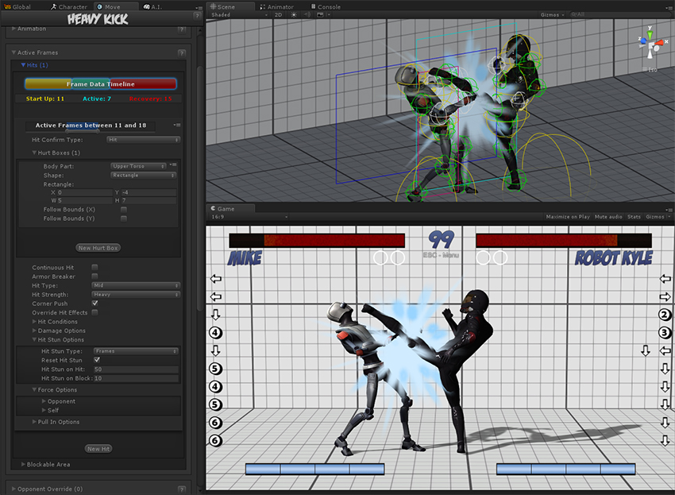Click the New Hurt Box button

[98, 248]
